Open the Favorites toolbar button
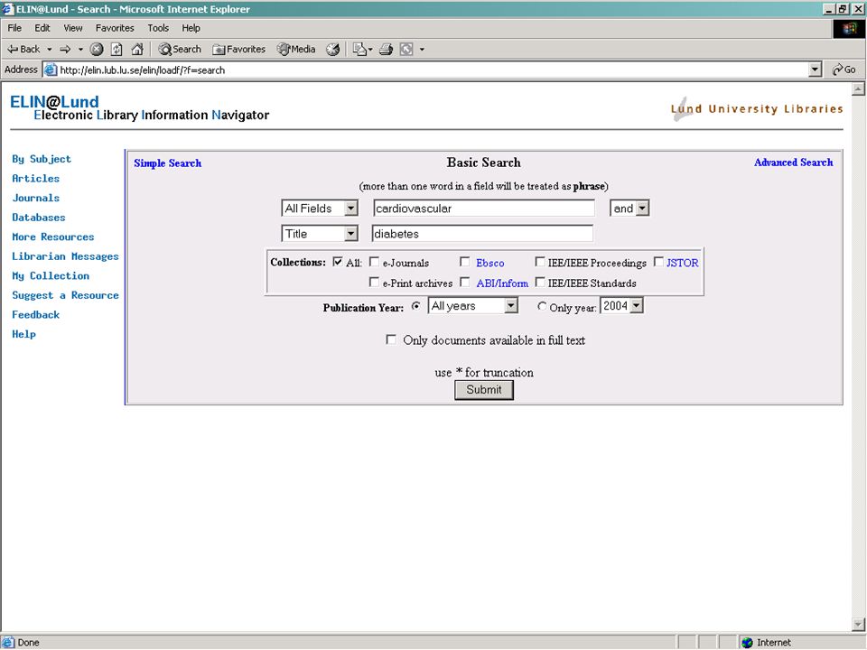867x650 pixels. 238,49
